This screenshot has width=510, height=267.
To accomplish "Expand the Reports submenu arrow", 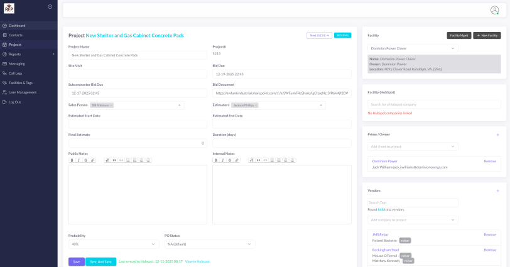I will click(53, 54).
